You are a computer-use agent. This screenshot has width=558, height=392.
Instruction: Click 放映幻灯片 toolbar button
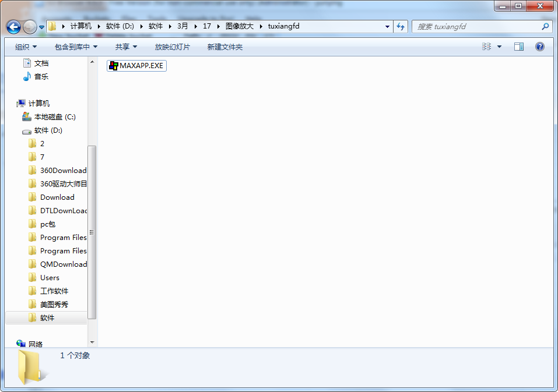click(172, 47)
